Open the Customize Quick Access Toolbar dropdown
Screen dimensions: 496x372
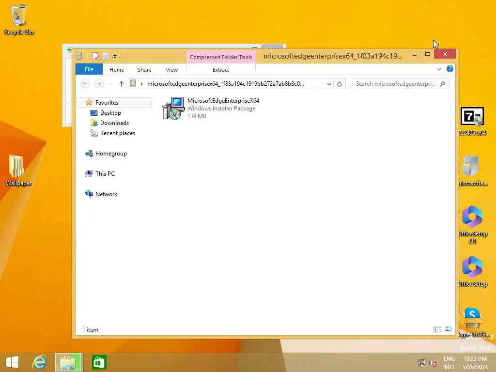click(x=115, y=56)
